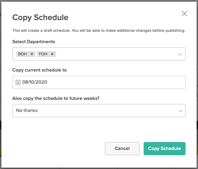This screenshot has width=198, height=169.
Task: Close the Copy Schedule dialog
Action: (x=184, y=13)
